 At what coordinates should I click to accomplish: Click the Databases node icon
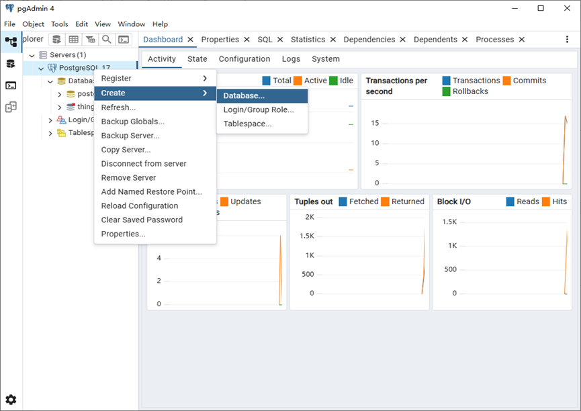[x=62, y=81]
